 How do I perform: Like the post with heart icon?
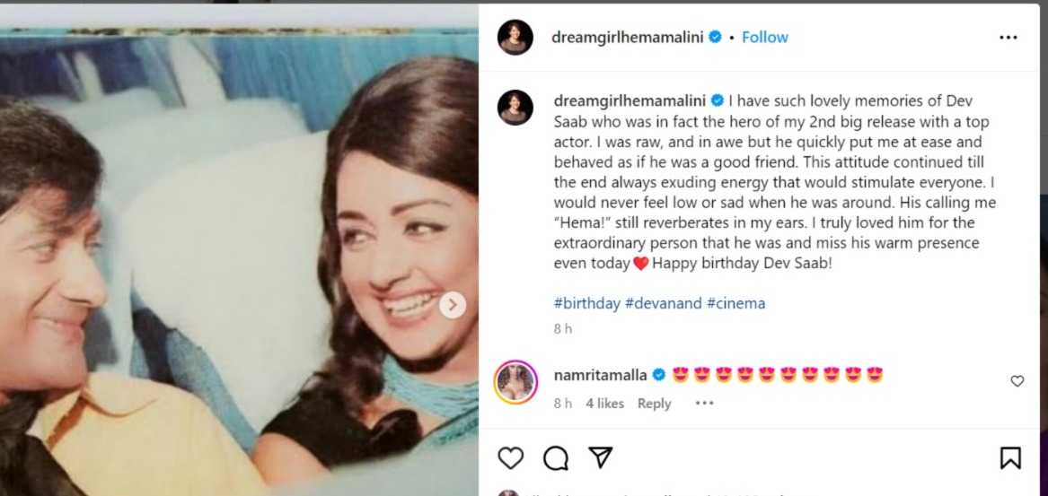510,458
